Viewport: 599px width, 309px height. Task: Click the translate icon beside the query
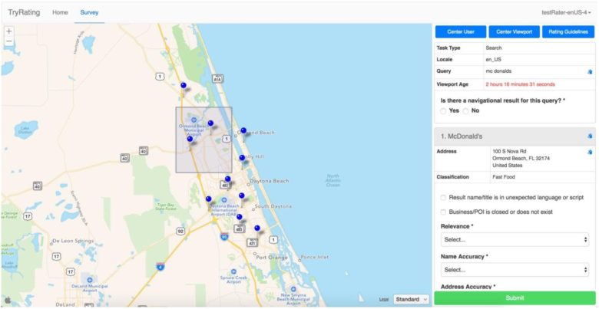589,71
